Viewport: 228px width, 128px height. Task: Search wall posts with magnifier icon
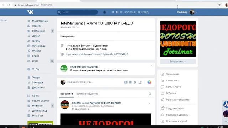[150, 94]
